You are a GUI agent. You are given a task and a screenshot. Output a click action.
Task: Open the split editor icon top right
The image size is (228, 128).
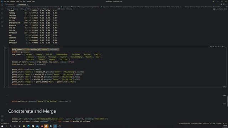click(224, 4)
